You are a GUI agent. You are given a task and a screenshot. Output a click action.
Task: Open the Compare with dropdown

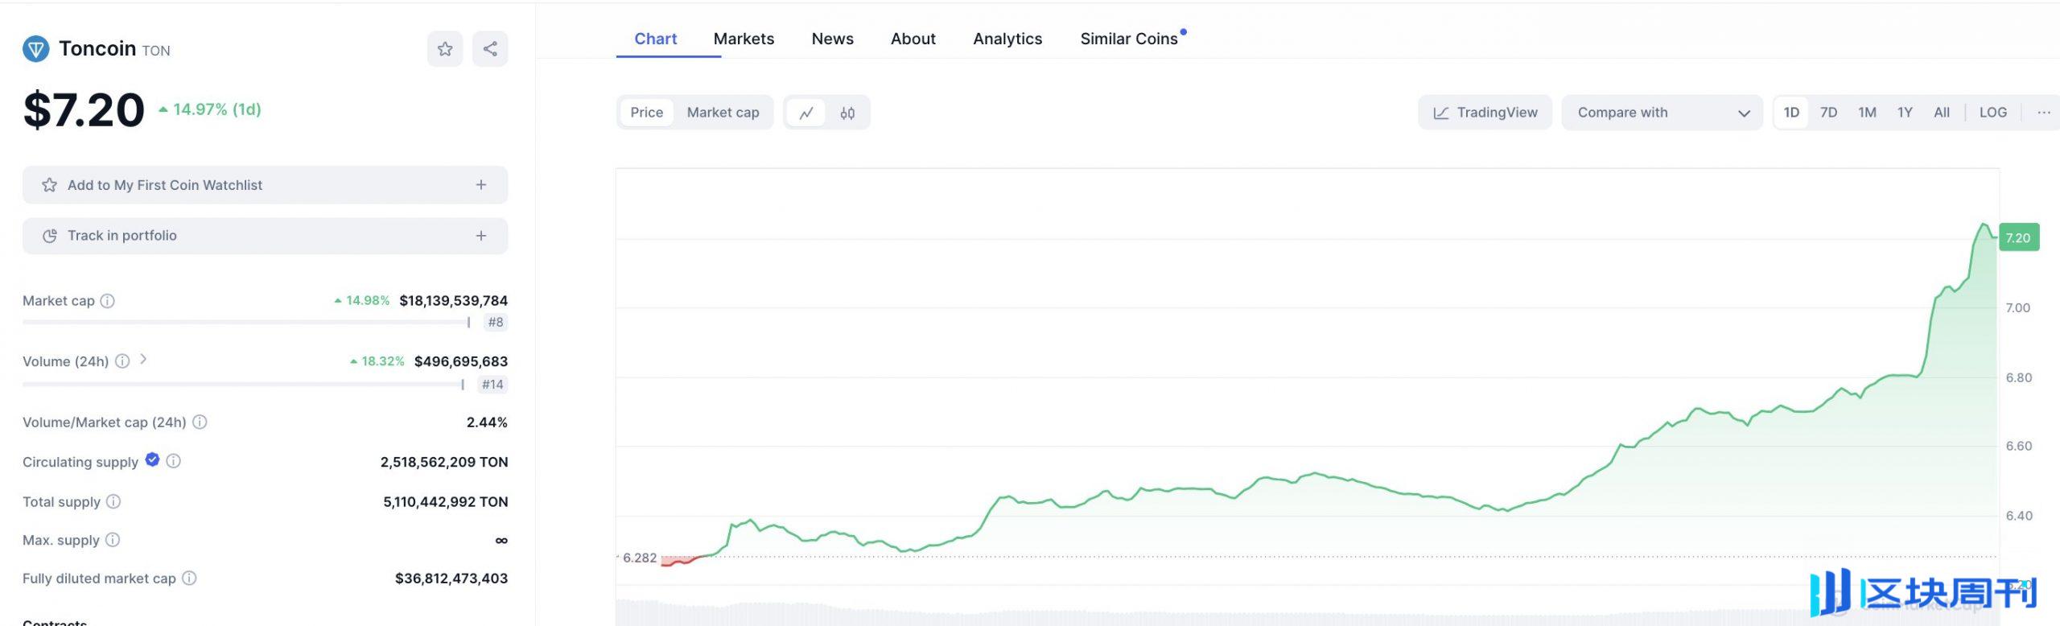pos(1662,113)
